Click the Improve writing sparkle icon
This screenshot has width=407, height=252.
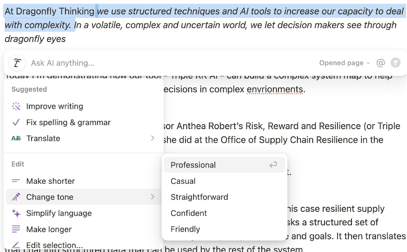16,107
